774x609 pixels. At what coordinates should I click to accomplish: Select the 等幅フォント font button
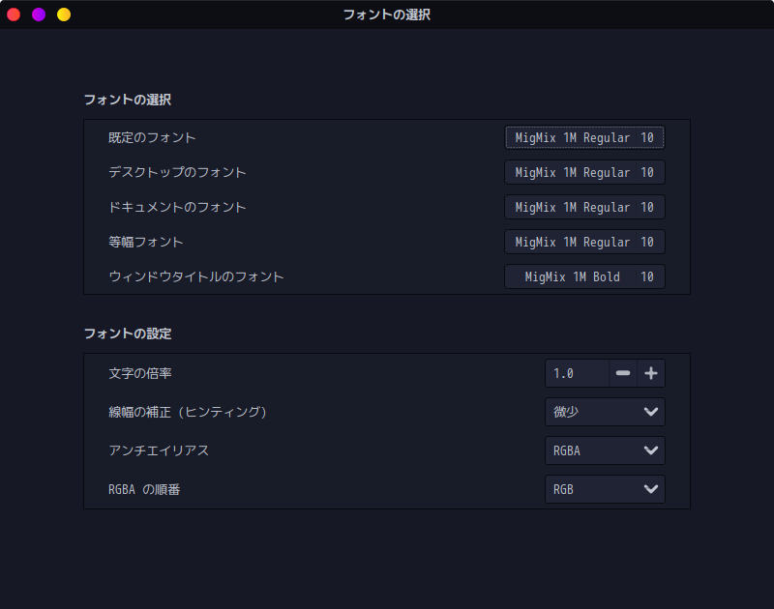(584, 242)
